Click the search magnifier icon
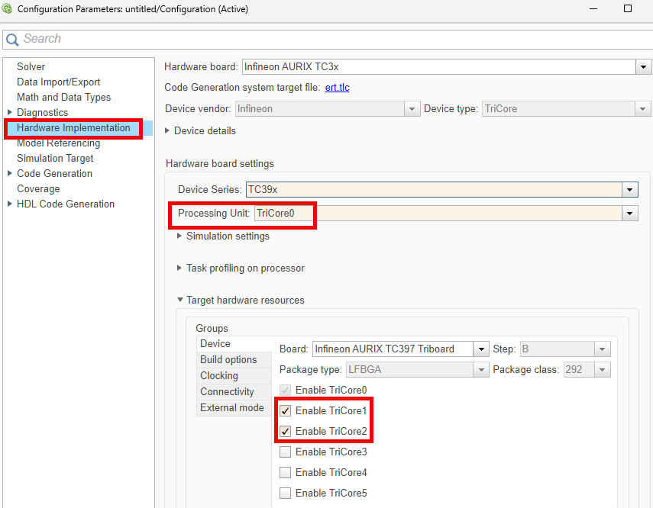This screenshot has width=653, height=508. (x=12, y=38)
